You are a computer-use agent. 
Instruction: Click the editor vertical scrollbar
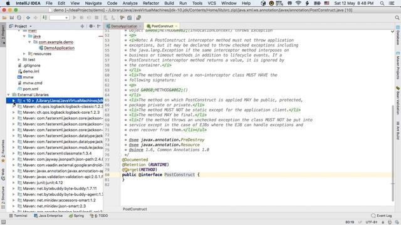coord(393,153)
